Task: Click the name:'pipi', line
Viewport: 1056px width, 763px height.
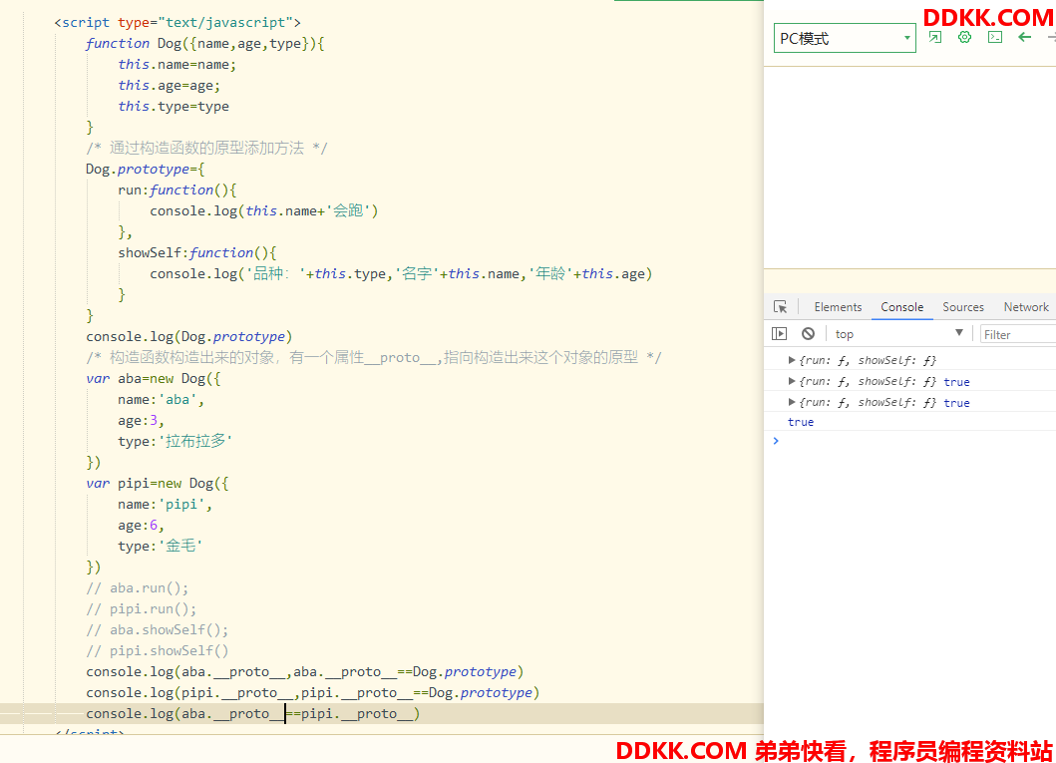Action: click(165, 504)
